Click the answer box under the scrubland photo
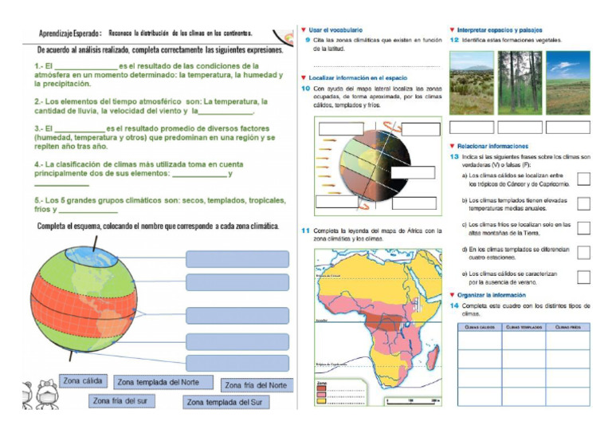612x433 pixels. click(472, 128)
